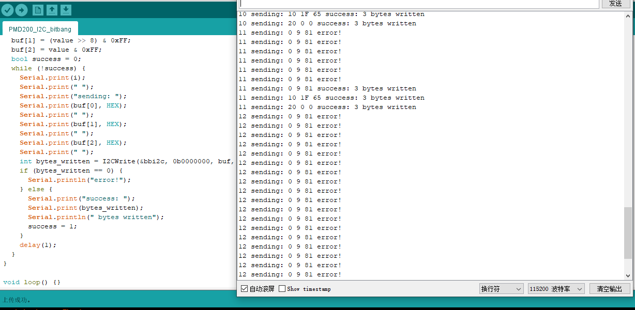Click the code line "bool success = 0;"

(x=46, y=59)
